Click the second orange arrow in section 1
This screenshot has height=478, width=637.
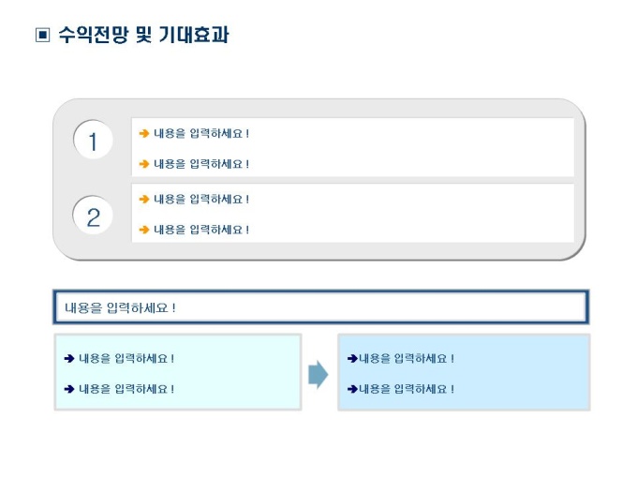click(x=144, y=164)
